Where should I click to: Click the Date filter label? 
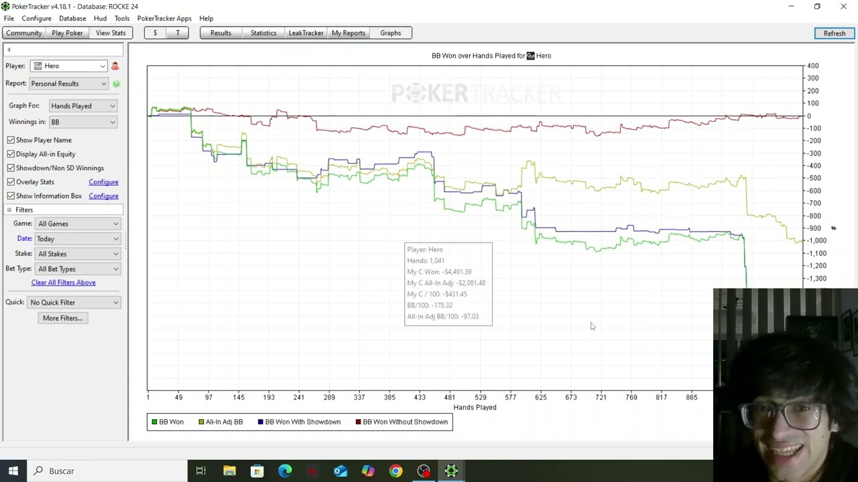tap(25, 238)
